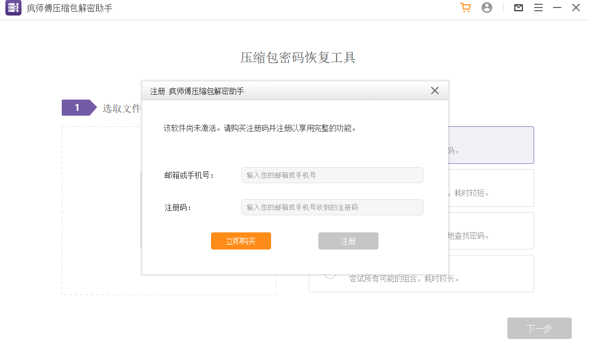Click the envelope feedback icon

pos(518,7)
